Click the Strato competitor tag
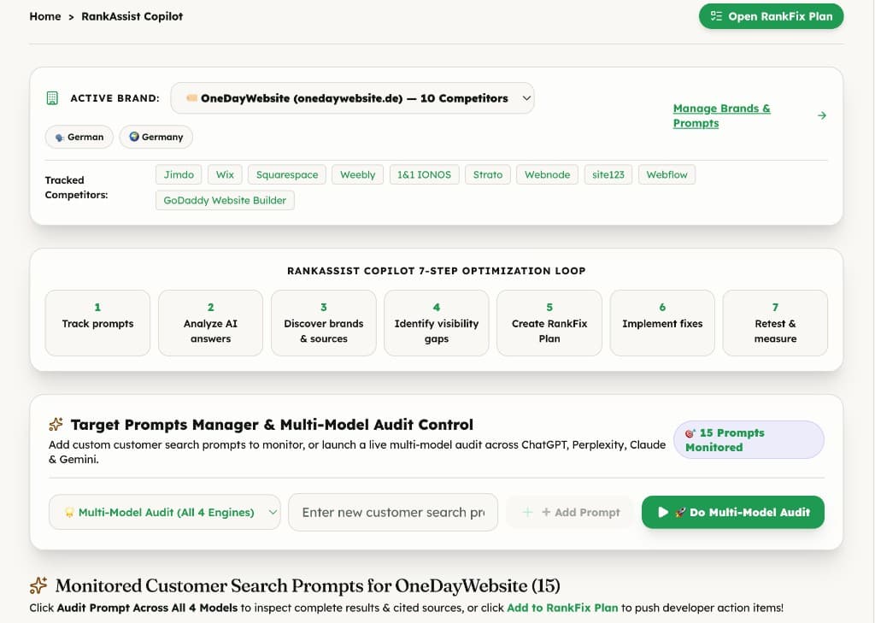The width and height of the screenshot is (875, 623). tap(488, 174)
